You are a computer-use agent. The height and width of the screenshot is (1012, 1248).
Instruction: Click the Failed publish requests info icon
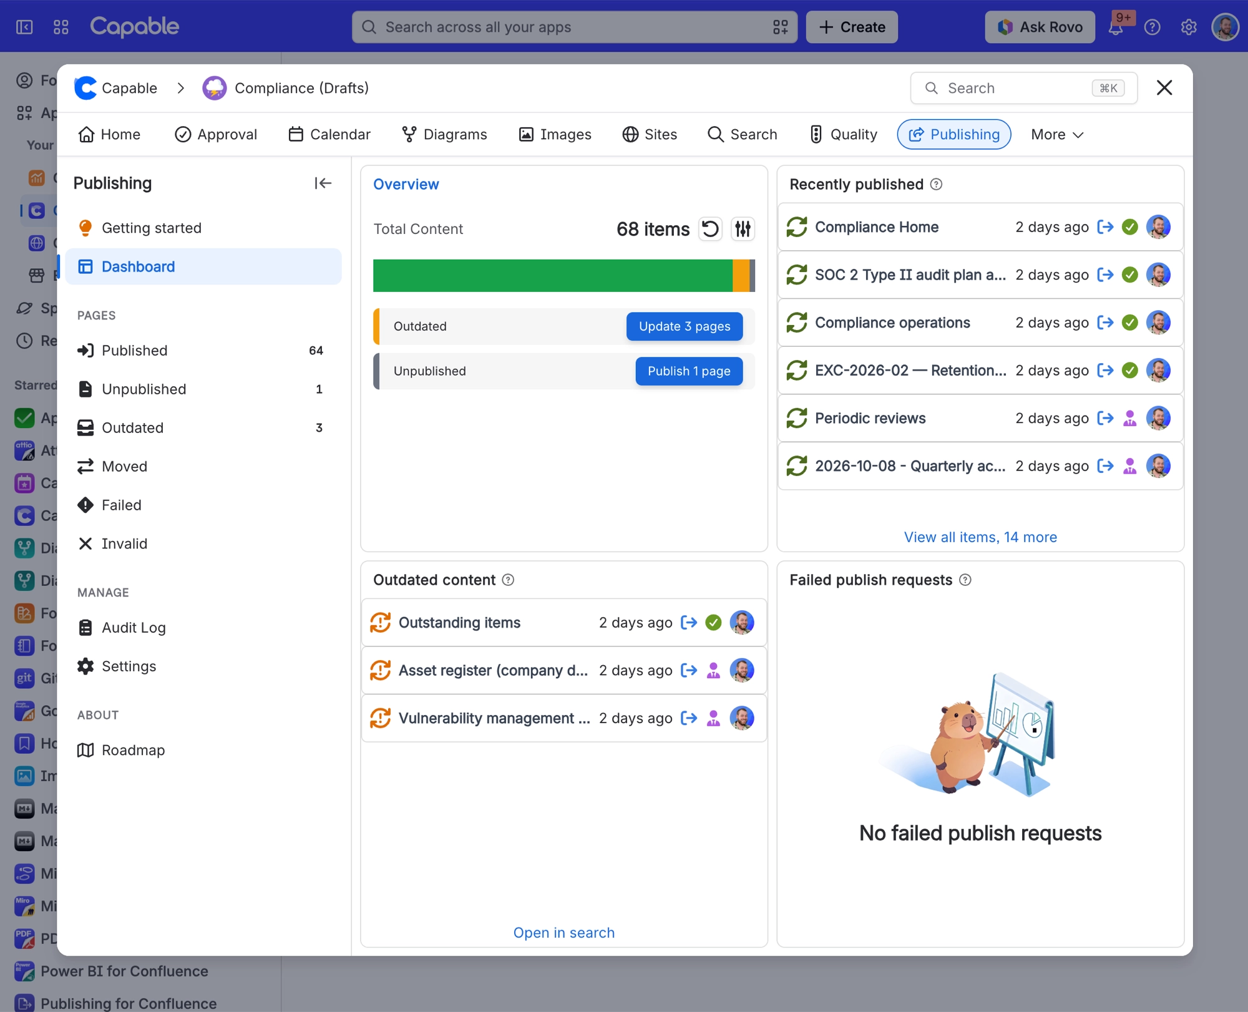coord(965,580)
